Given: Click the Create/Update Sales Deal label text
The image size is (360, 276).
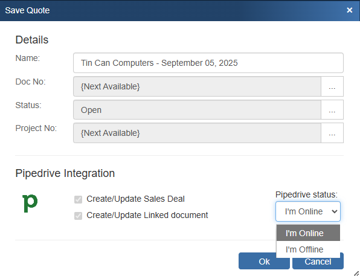Looking at the screenshot, I should pos(135,199).
